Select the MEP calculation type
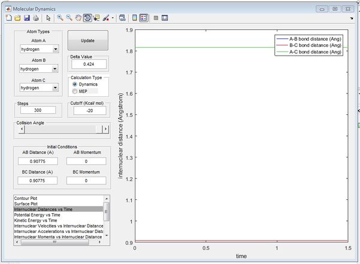This screenshot has width=360, height=264. 80,91
